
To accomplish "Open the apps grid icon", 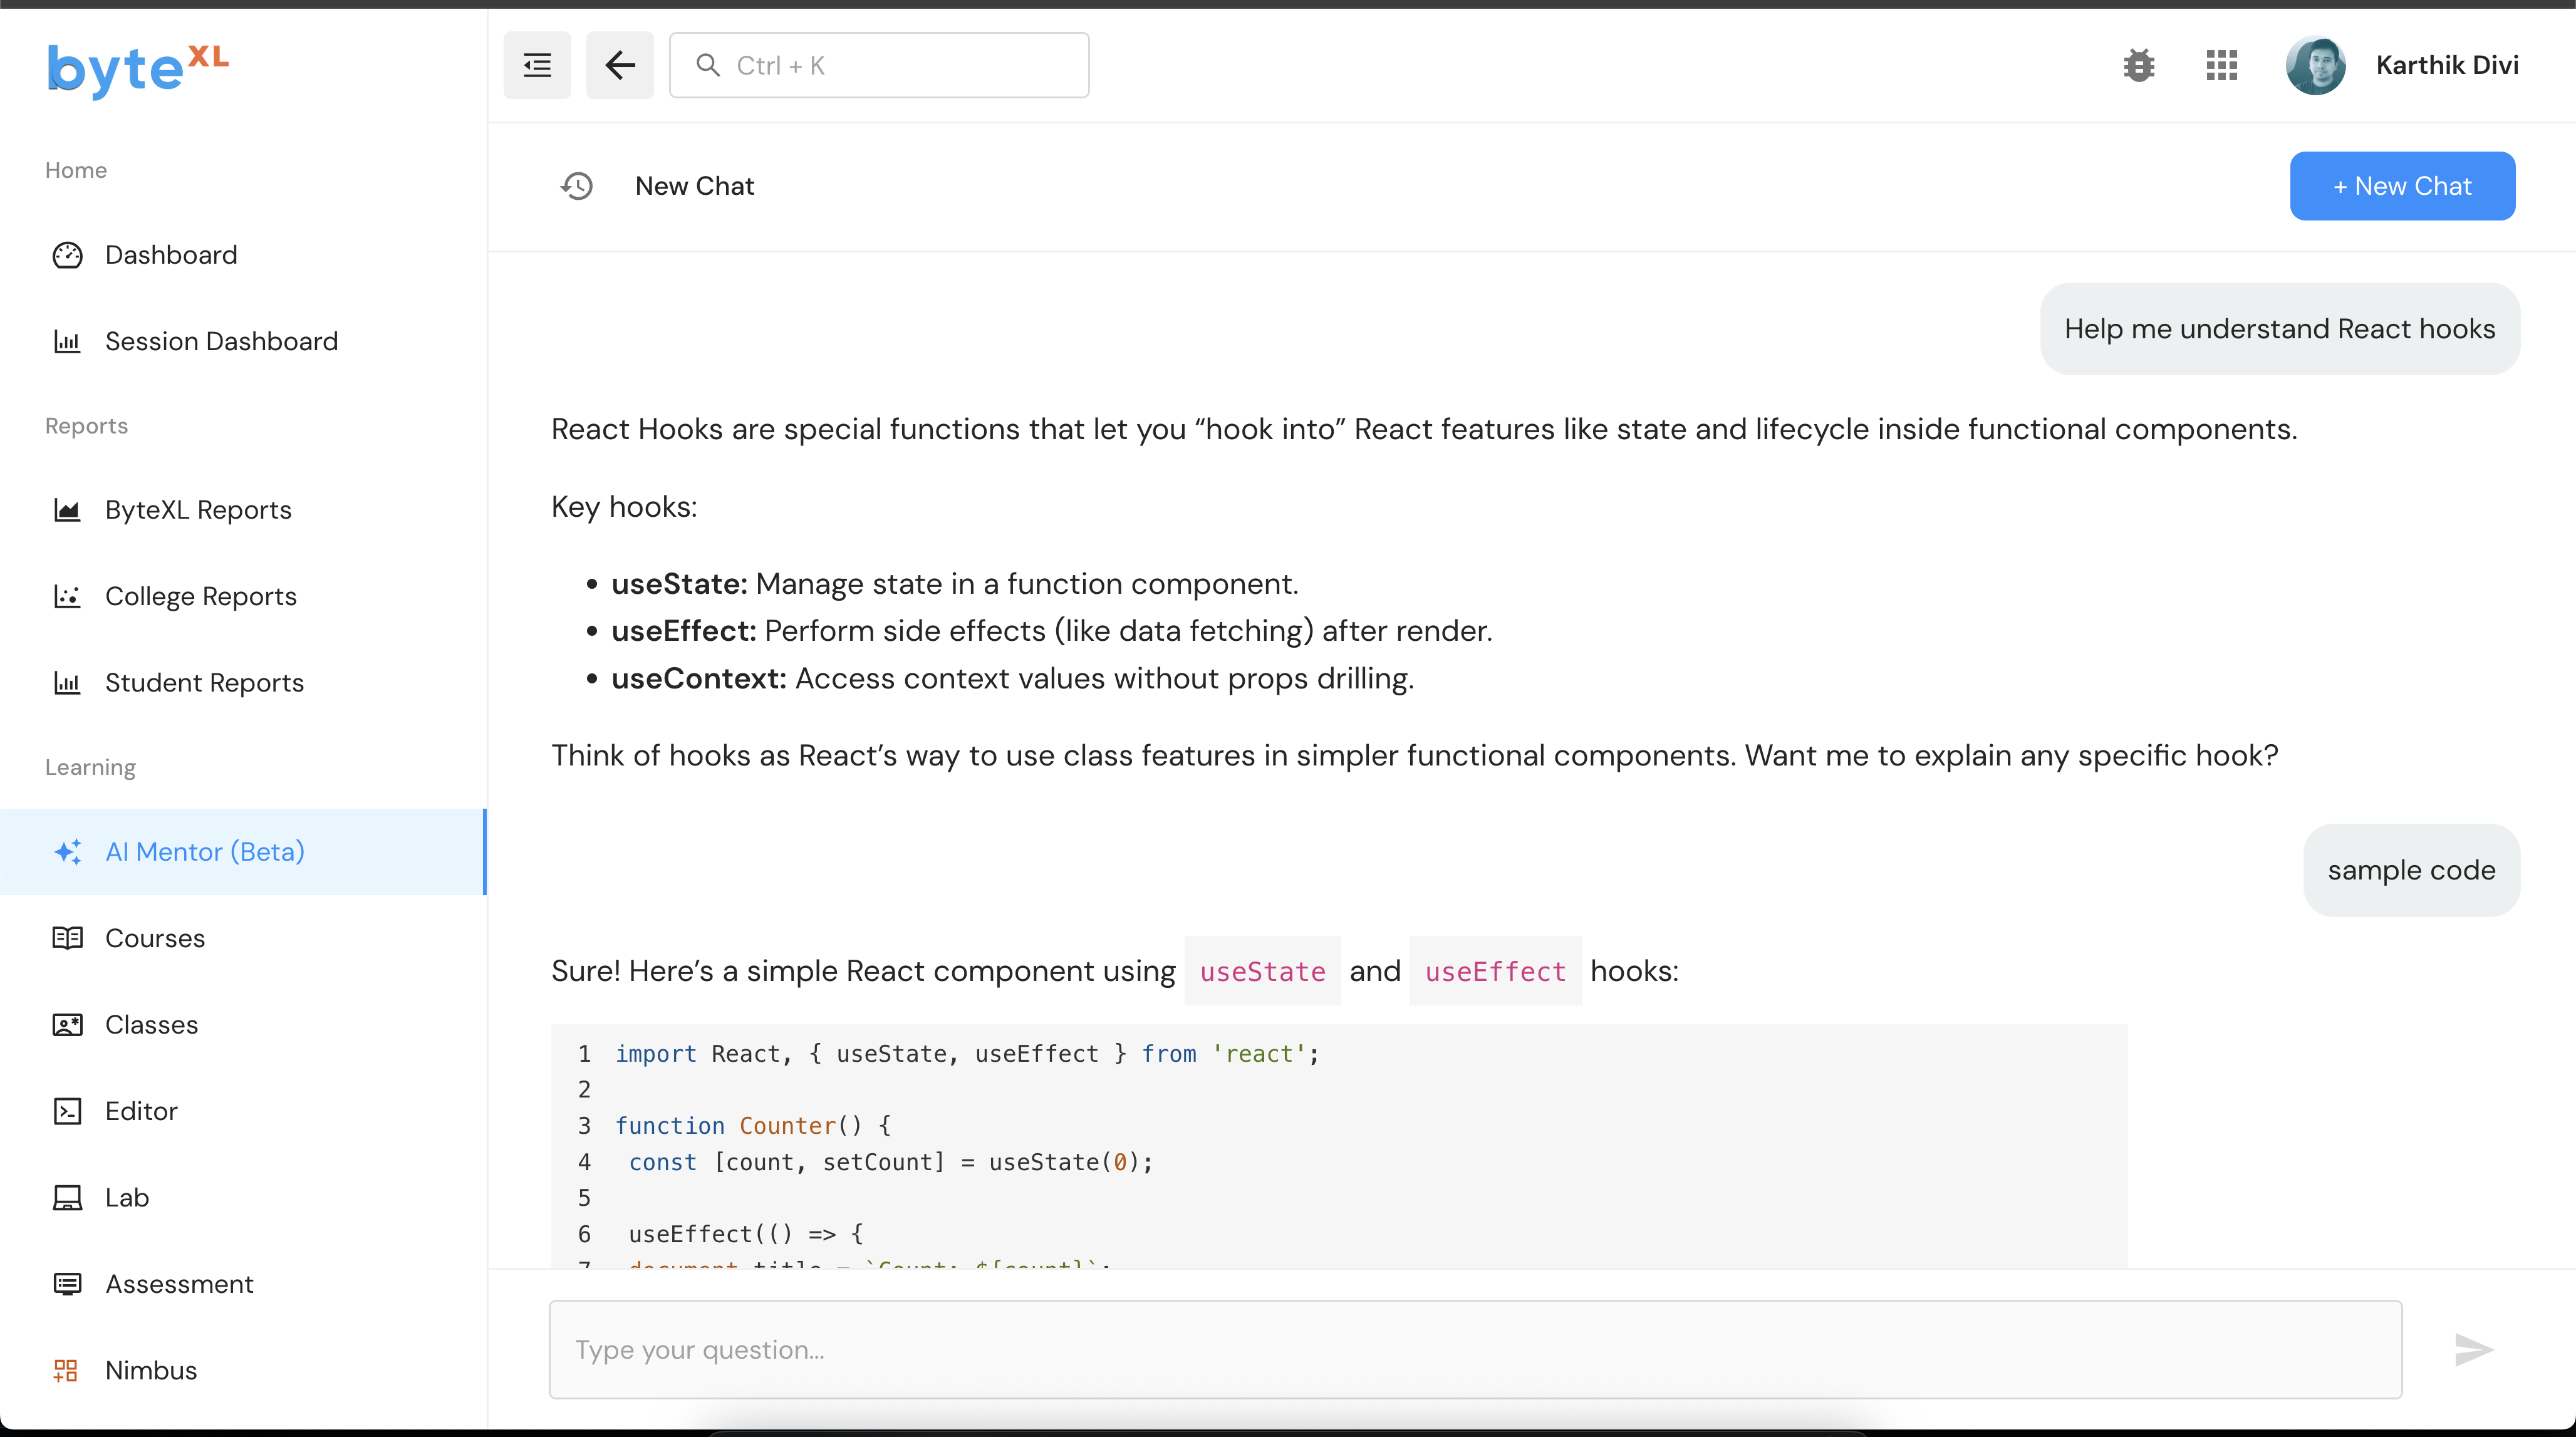I will [x=2221, y=65].
